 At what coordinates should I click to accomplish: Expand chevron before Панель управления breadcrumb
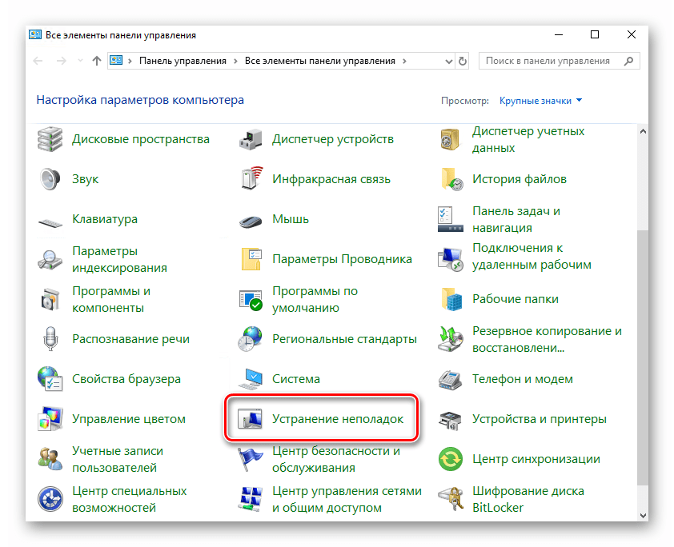click(130, 61)
